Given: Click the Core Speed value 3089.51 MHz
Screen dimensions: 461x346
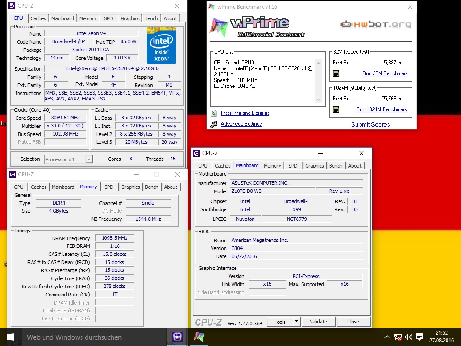Looking at the screenshot, I should tap(66, 118).
